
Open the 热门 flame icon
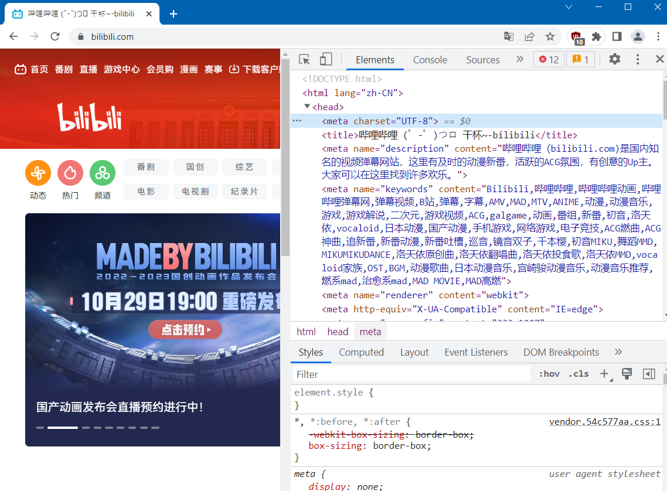coord(70,173)
